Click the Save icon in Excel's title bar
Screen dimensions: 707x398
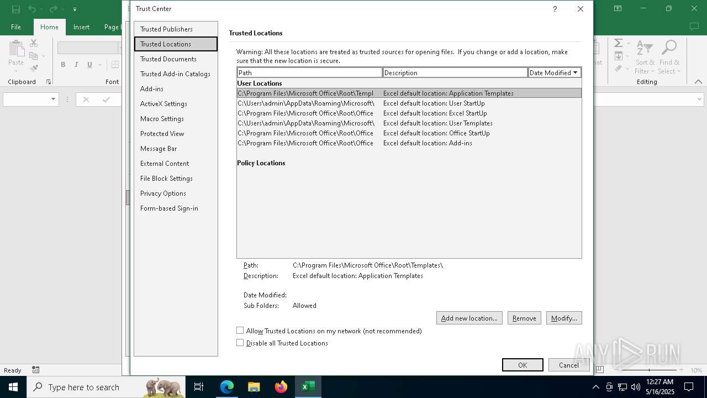click(16, 9)
